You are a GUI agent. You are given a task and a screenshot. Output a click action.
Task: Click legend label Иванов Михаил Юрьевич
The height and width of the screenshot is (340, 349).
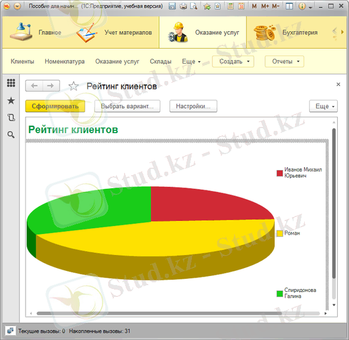coord(303,173)
